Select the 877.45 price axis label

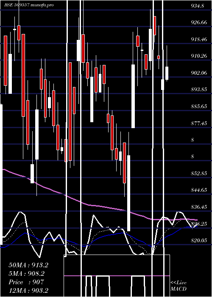(199, 123)
